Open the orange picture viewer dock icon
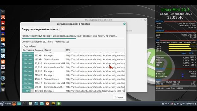This screenshot has height=111, width=197. (x=3, y=28)
